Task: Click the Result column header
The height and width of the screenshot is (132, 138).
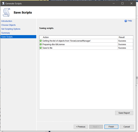Action: (125, 37)
